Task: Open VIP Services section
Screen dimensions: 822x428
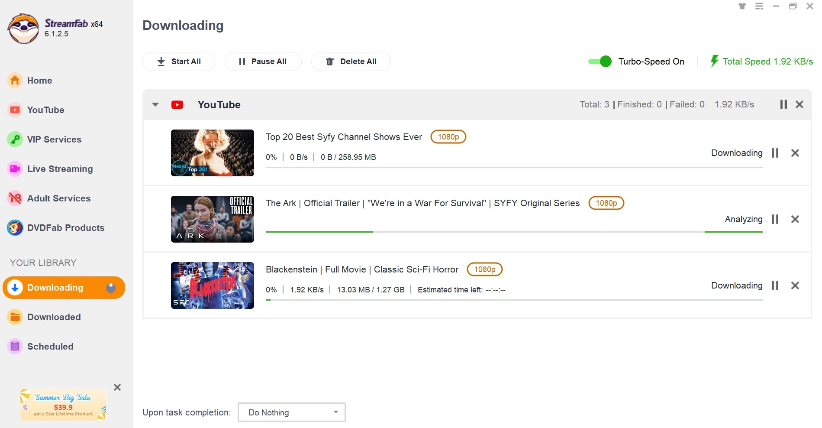Action: click(x=55, y=139)
